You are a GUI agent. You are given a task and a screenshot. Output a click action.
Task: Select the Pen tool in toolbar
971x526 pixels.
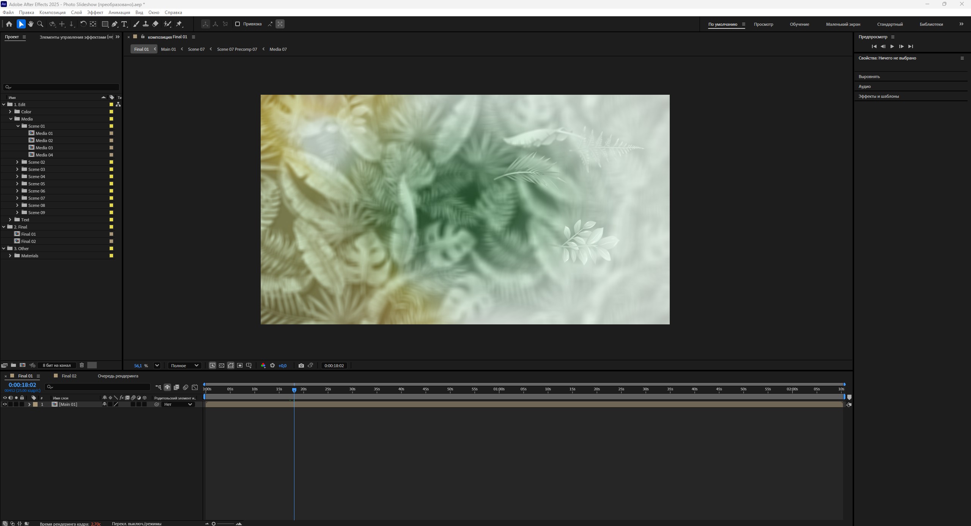coord(114,24)
